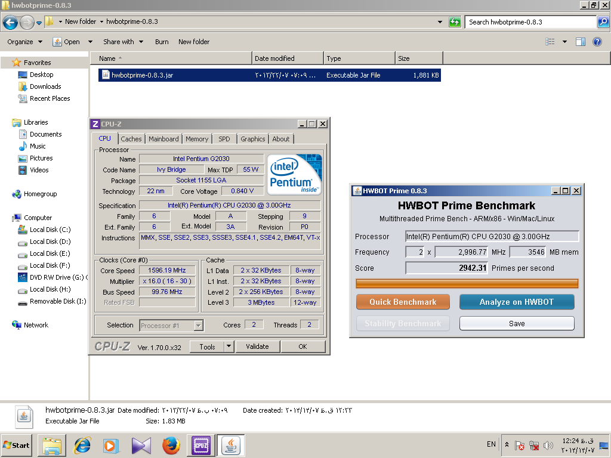Click the CPU-Z Tools button
The width and height of the screenshot is (611, 458).
pos(207,346)
